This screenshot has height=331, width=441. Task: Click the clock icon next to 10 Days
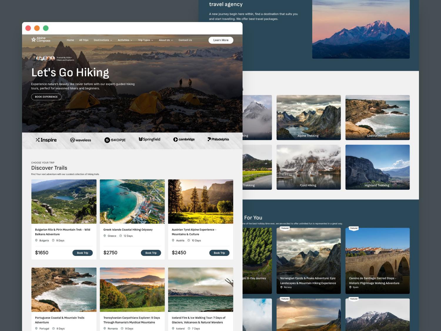(189, 240)
